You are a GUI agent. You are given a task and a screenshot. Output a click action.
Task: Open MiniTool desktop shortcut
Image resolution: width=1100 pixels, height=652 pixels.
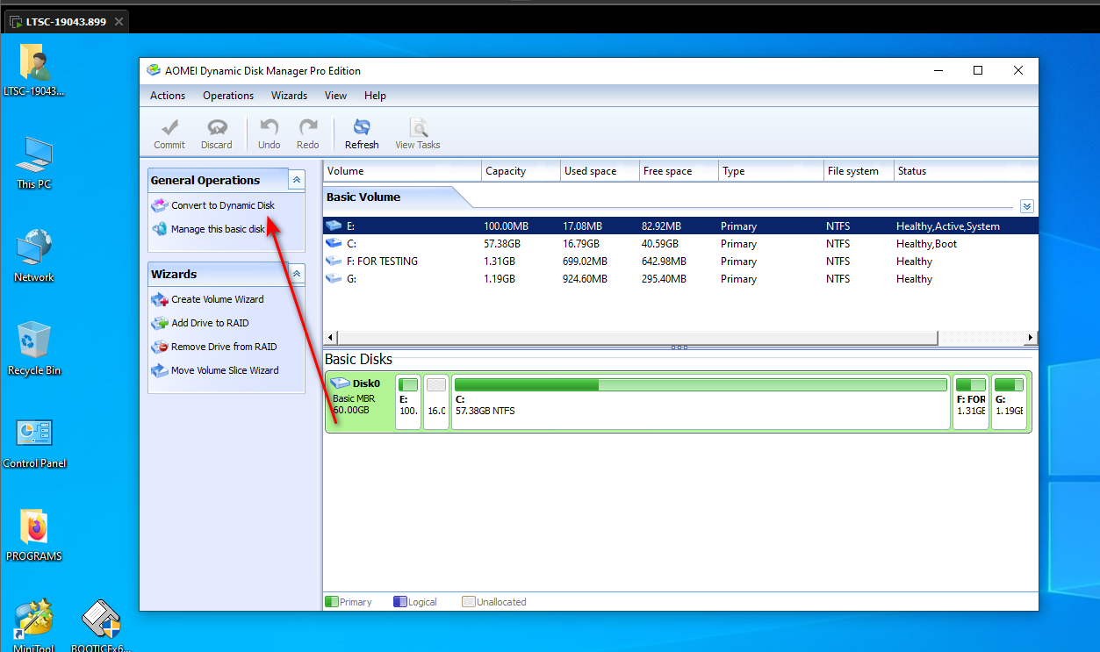coord(34,625)
